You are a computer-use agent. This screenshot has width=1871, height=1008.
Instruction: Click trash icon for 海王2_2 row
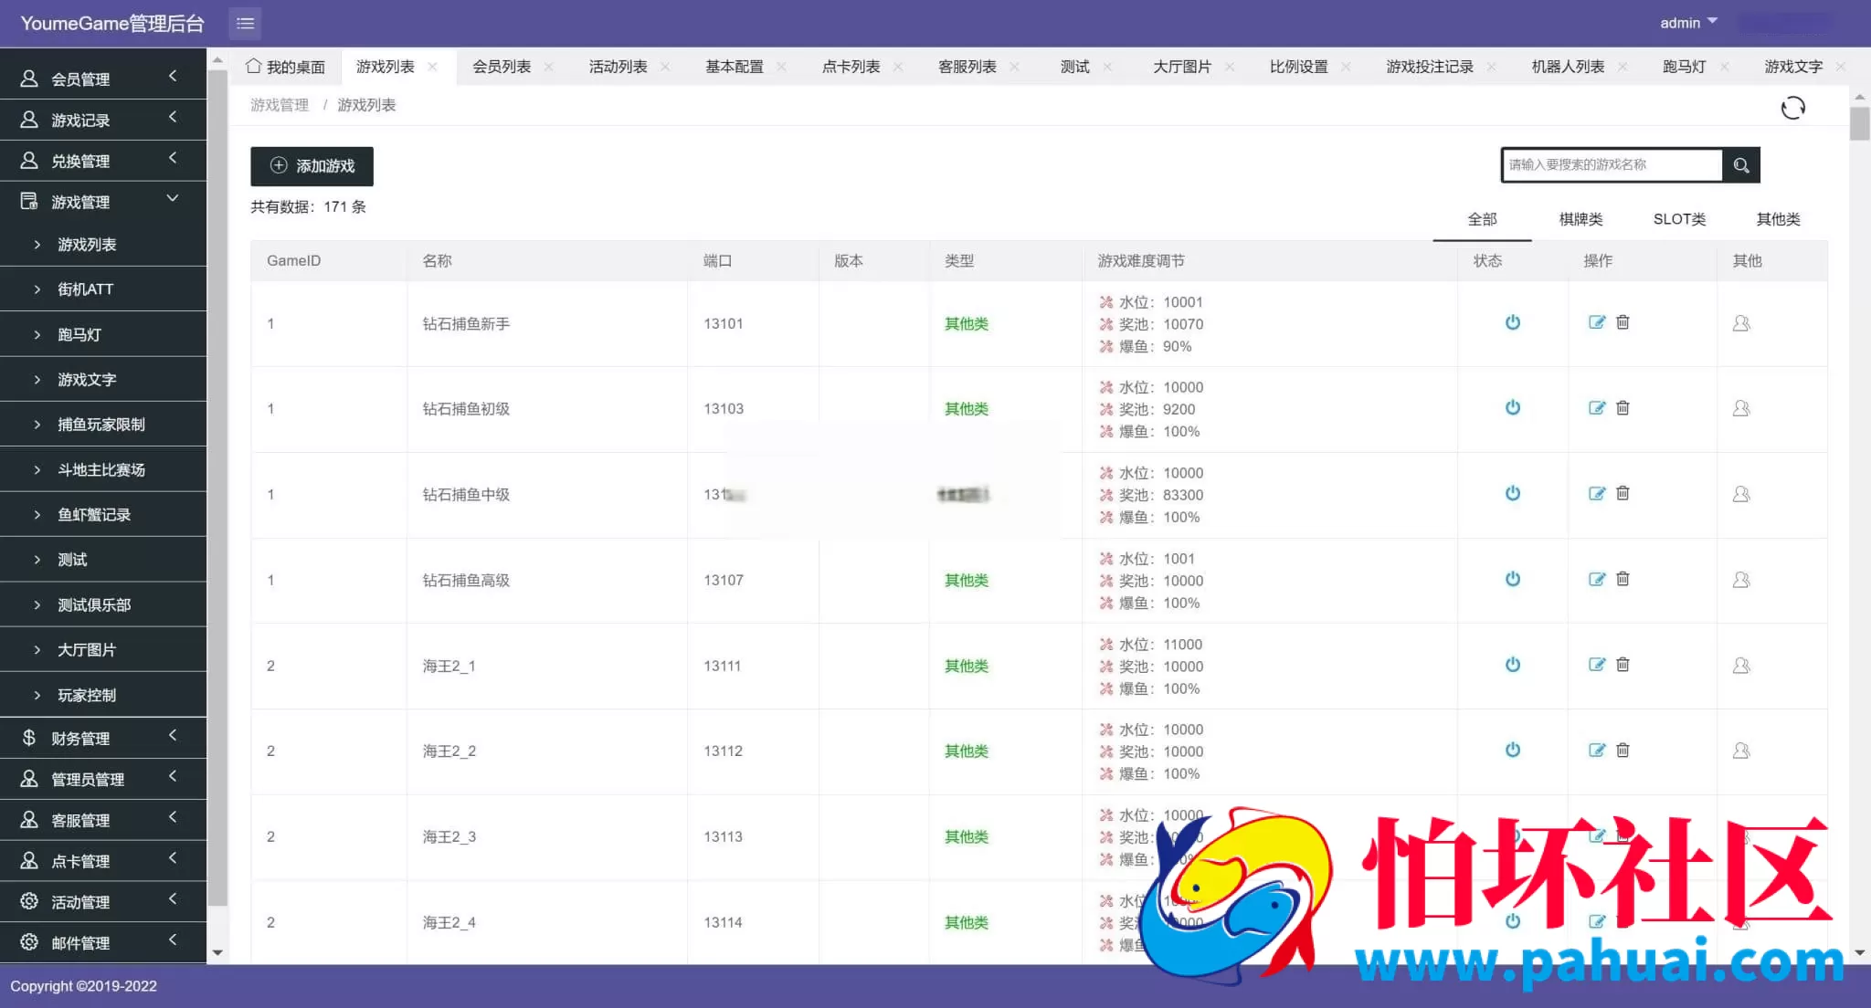(1623, 751)
